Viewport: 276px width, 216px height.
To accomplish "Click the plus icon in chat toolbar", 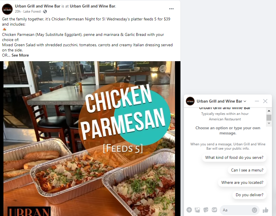I will coord(189,210).
